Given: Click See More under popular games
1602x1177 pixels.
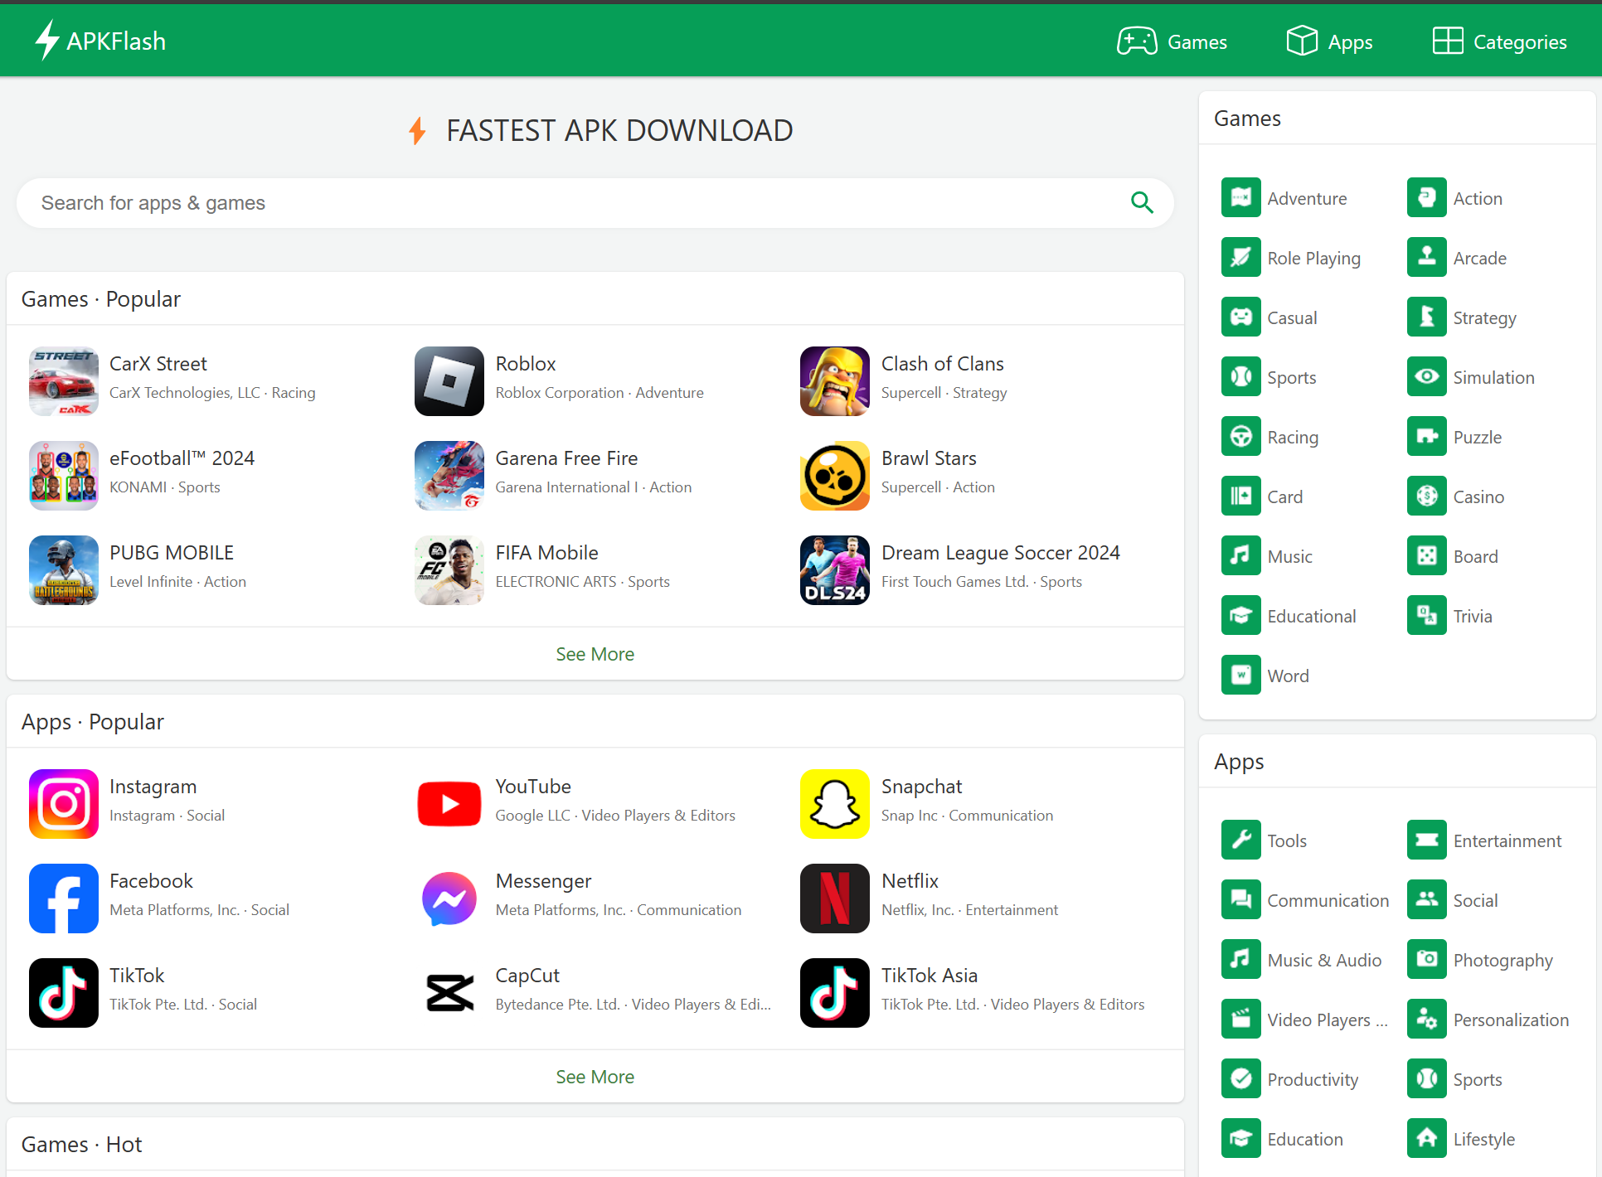Looking at the screenshot, I should [x=595, y=652].
